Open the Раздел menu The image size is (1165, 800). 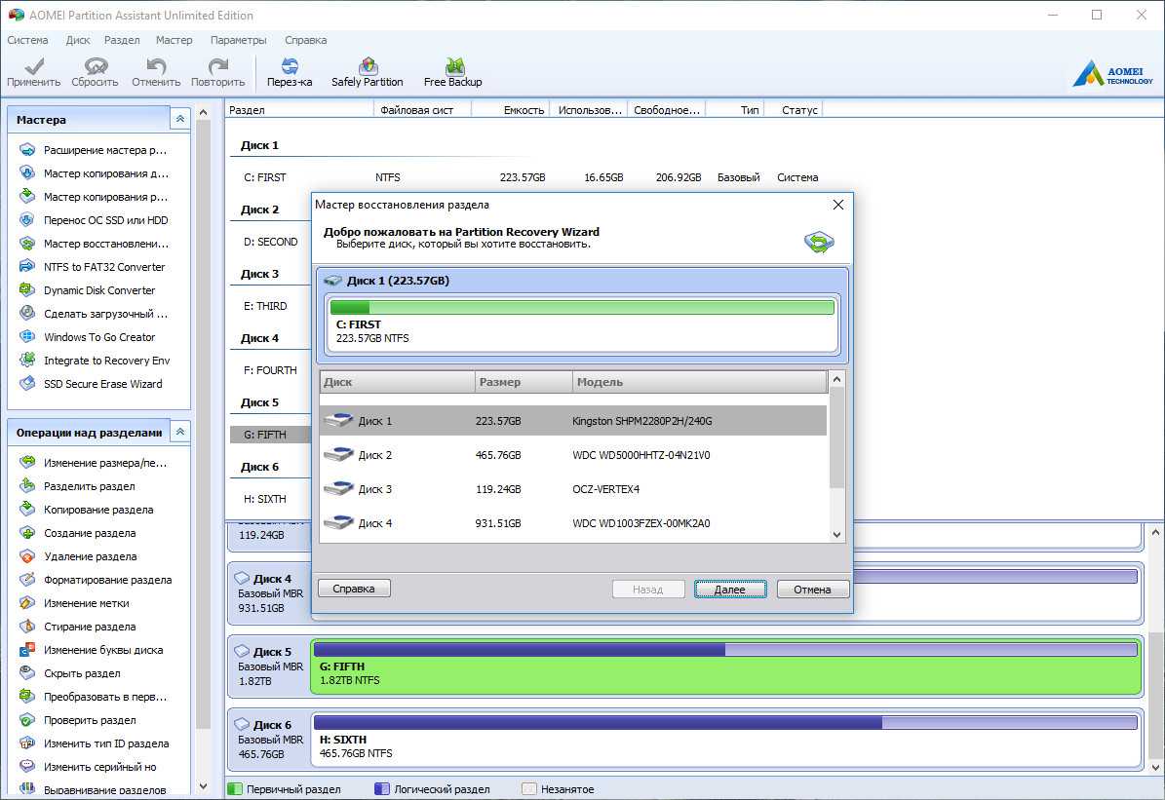(x=122, y=40)
